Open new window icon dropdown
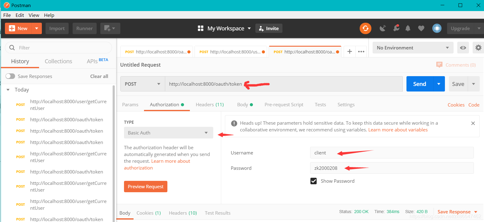Viewport: 484px width, 222px height. tap(110, 28)
